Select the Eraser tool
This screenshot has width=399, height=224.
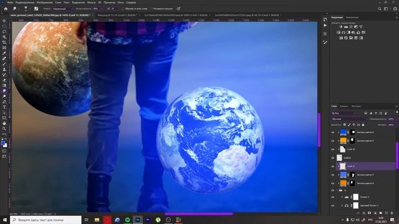pyautogui.click(x=4, y=80)
